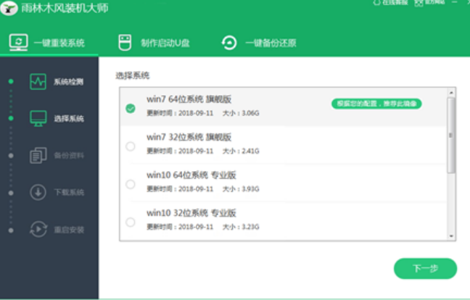Click the 备份资料 documents icon
The height and width of the screenshot is (300, 470).
click(x=38, y=155)
